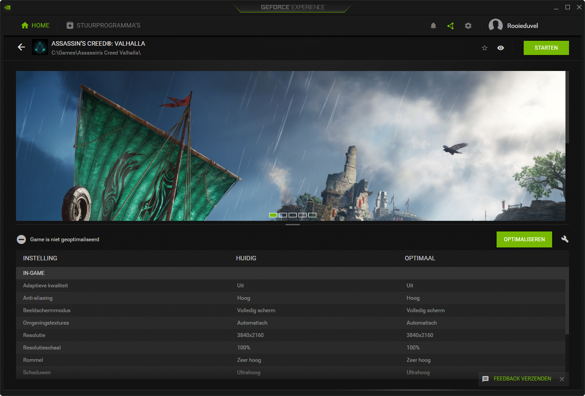This screenshot has height=396, width=585.
Task: Select the Omgevingstextures row label
Action: coord(46,323)
